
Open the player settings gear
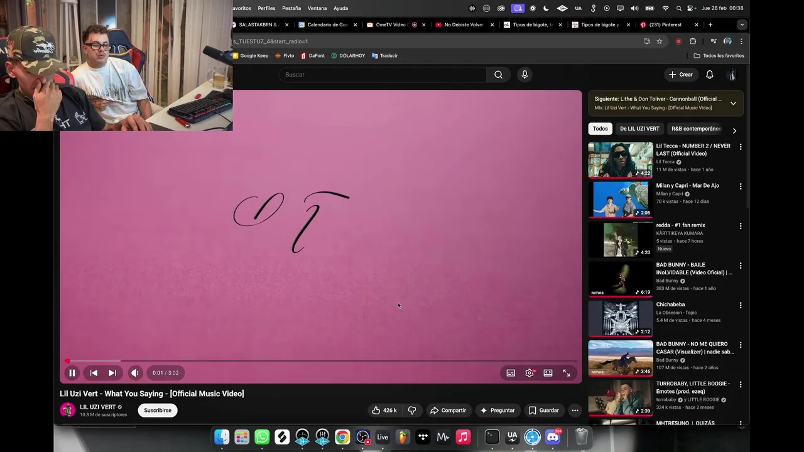[x=530, y=373]
